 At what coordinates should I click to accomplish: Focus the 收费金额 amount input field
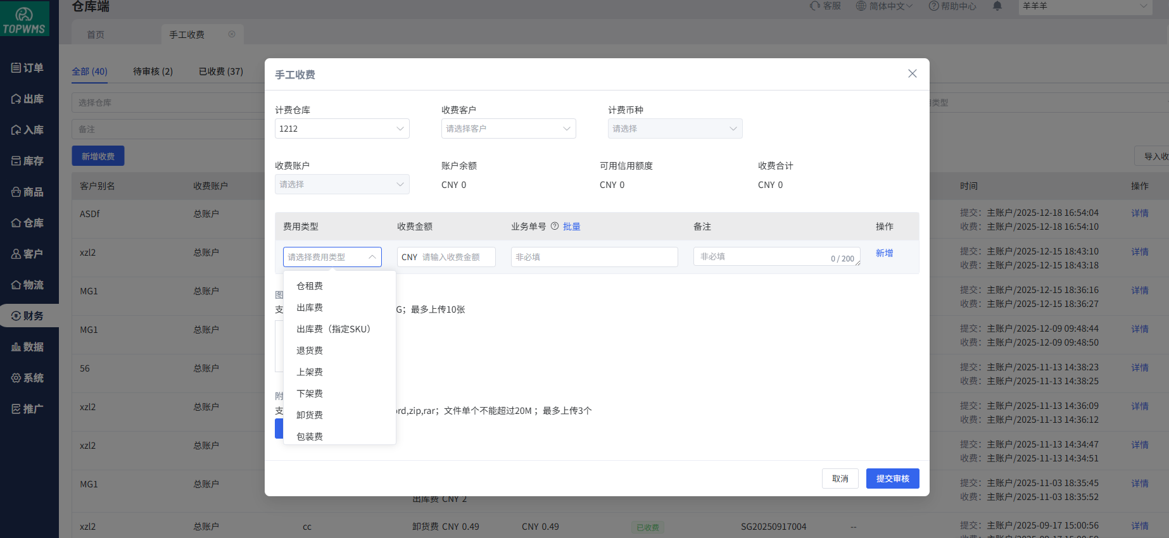point(455,257)
